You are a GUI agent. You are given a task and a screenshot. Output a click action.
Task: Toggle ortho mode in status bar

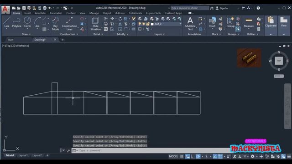point(193,156)
